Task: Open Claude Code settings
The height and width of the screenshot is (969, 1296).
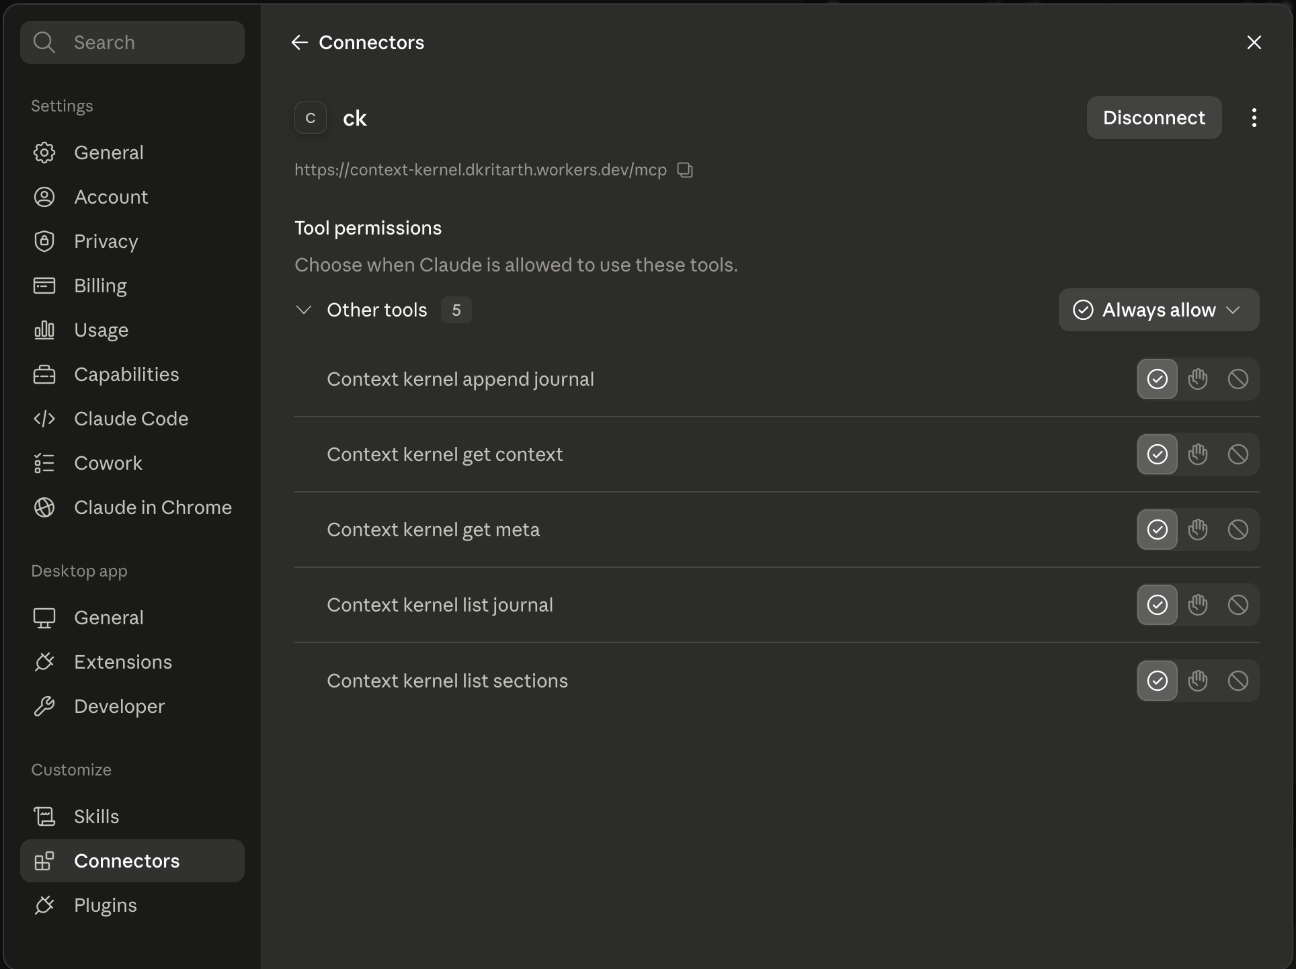Action: pos(132,419)
